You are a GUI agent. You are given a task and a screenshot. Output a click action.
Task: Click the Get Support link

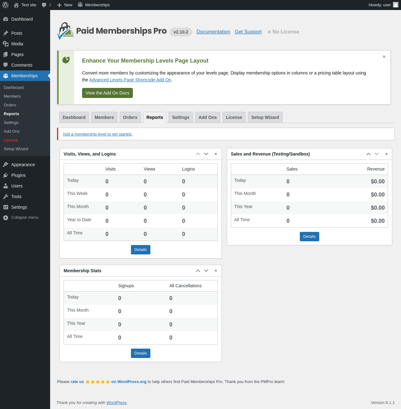tap(248, 32)
